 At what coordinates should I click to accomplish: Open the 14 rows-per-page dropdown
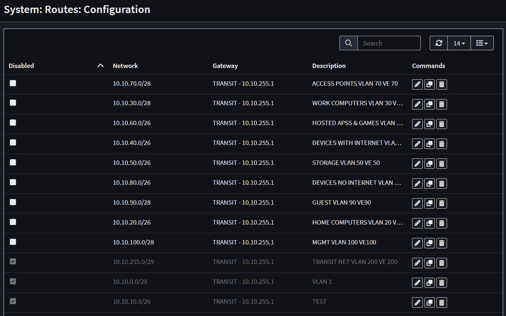(459, 43)
